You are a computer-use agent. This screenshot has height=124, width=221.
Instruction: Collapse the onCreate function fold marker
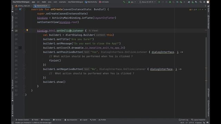[24, 9]
